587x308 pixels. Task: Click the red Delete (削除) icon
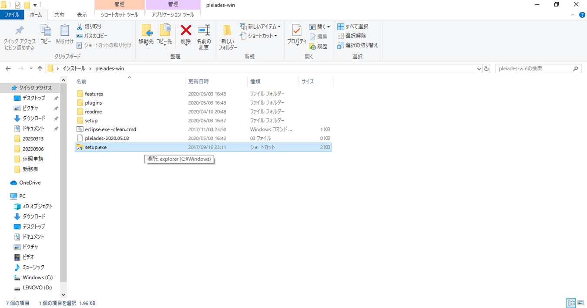186,30
